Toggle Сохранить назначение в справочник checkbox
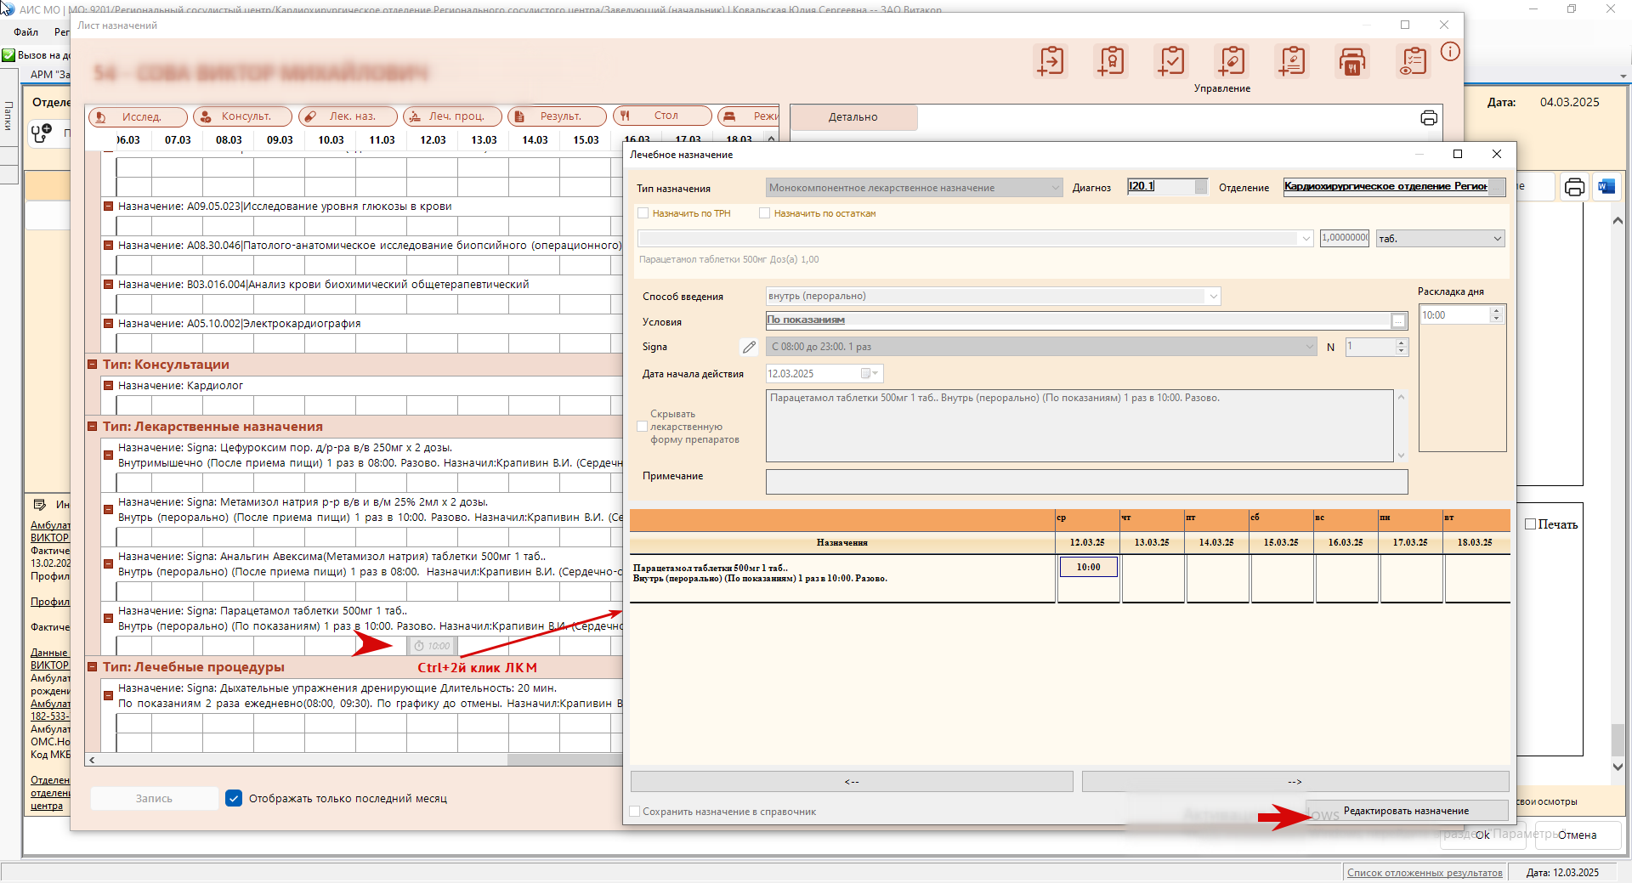The width and height of the screenshot is (1632, 883). [634, 812]
